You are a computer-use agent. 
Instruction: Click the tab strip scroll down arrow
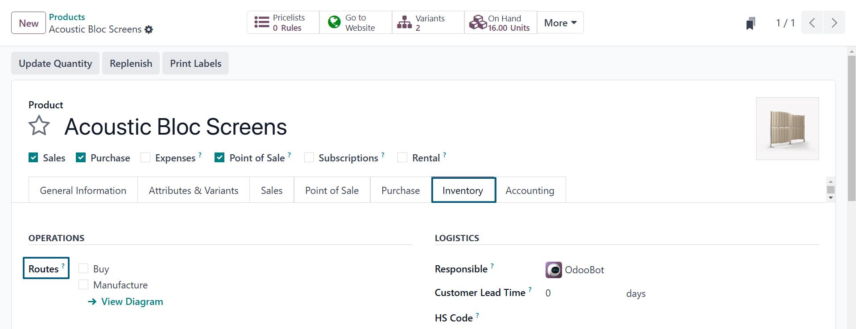point(831,197)
